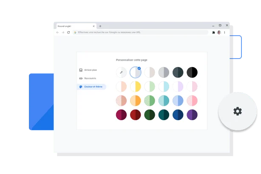Select the Raccourcis menu item

pos(91,79)
